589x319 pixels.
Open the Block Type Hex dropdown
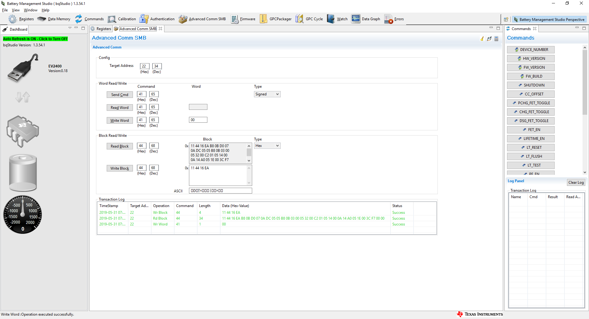click(x=267, y=146)
